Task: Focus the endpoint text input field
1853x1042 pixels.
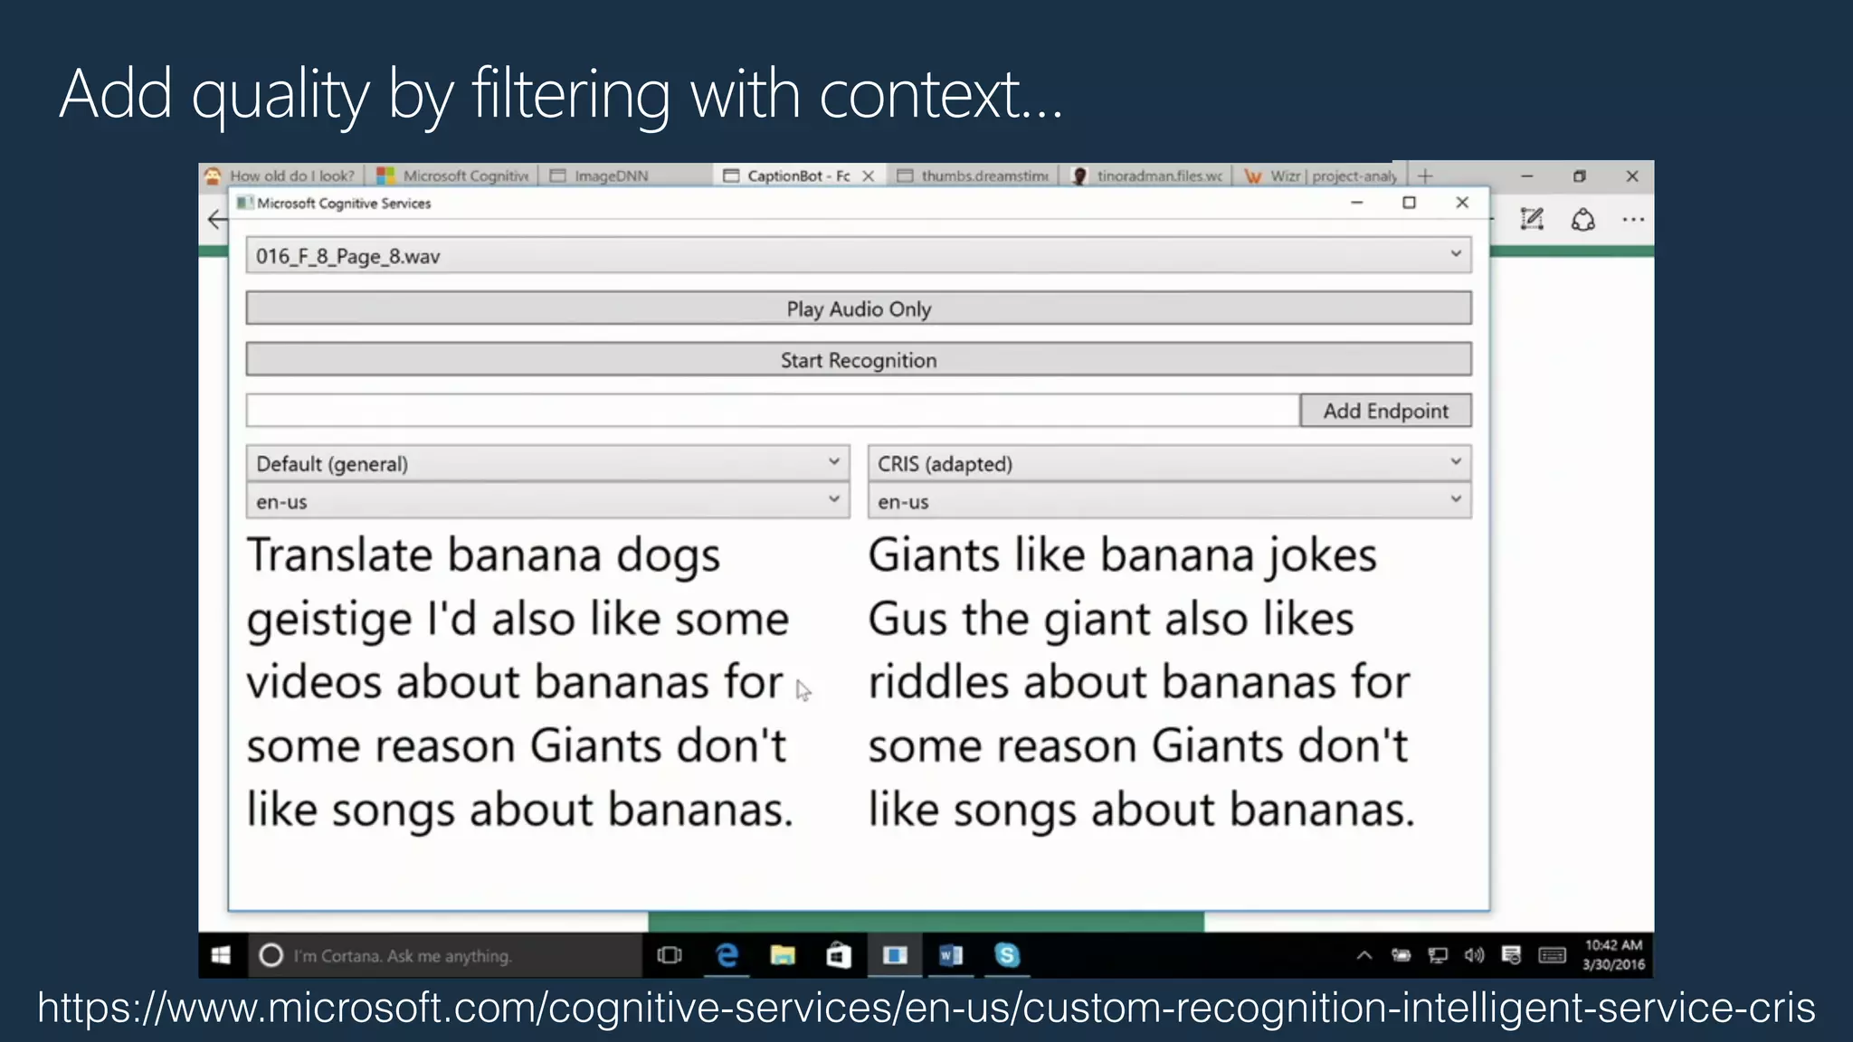Action: (773, 411)
